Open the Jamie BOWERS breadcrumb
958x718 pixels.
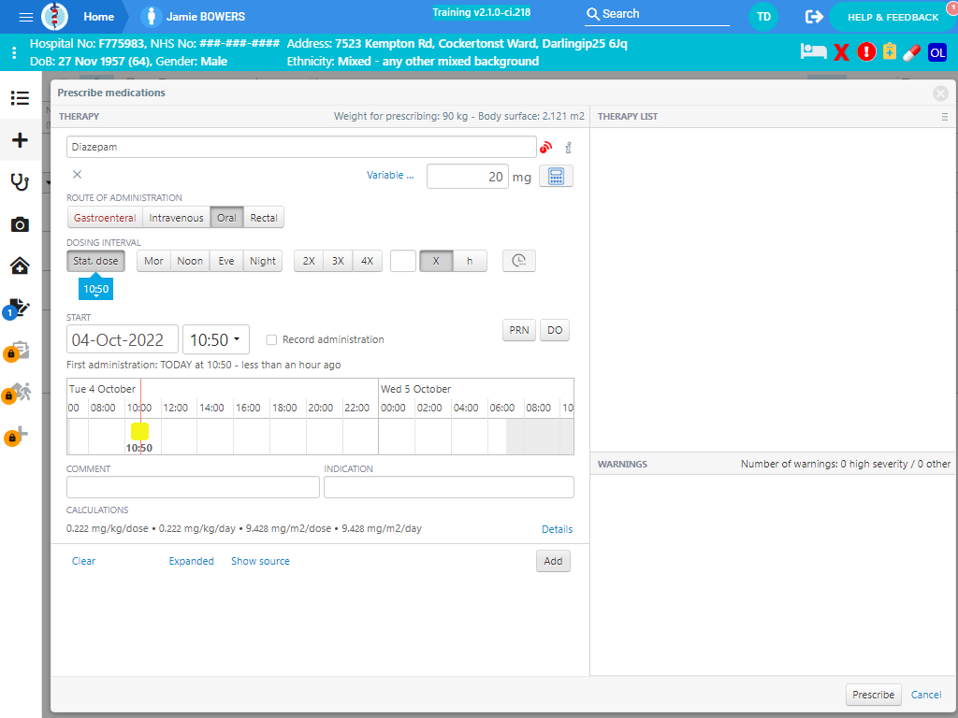205,17
